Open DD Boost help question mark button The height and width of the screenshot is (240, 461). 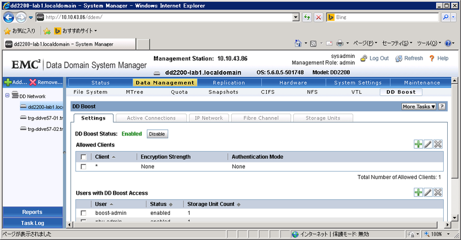[441, 107]
